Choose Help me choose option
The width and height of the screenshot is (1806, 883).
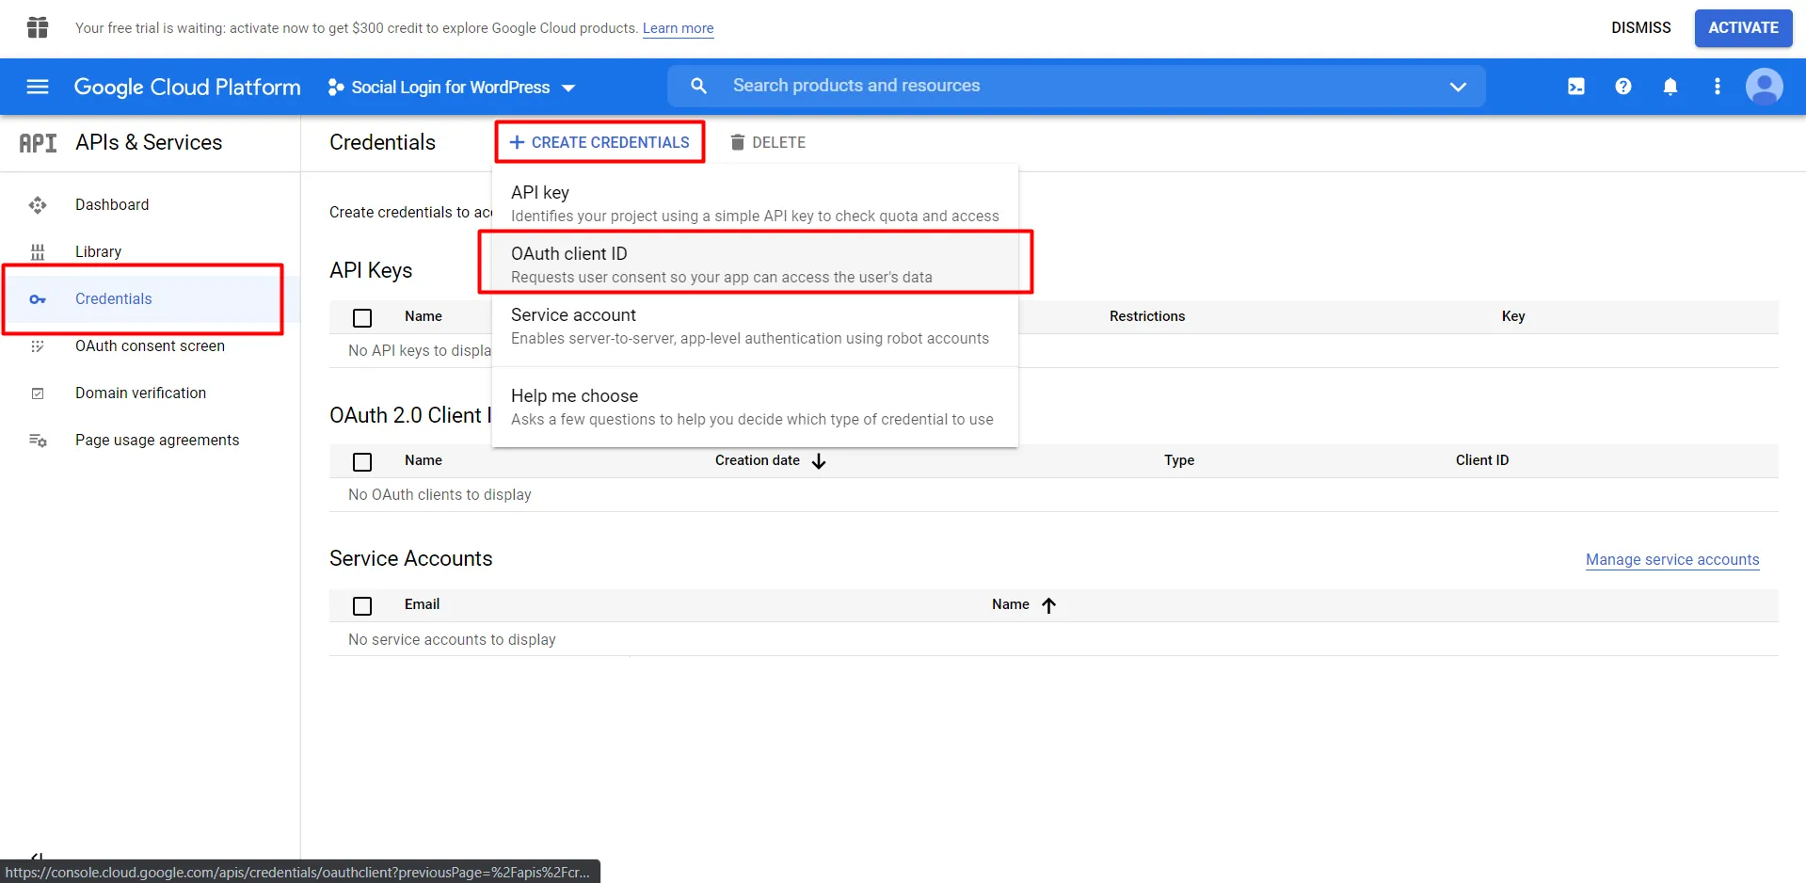coord(755,407)
